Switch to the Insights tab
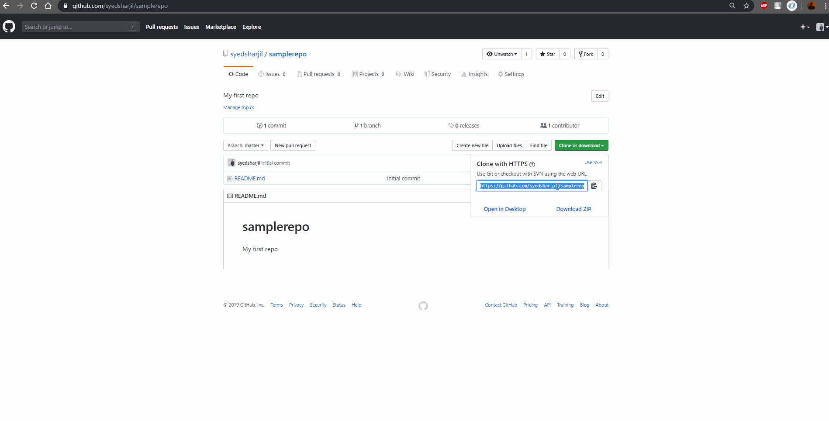The width and height of the screenshot is (829, 421). pos(474,74)
